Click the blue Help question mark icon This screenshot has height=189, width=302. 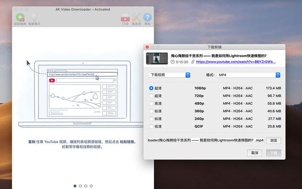[147, 17]
